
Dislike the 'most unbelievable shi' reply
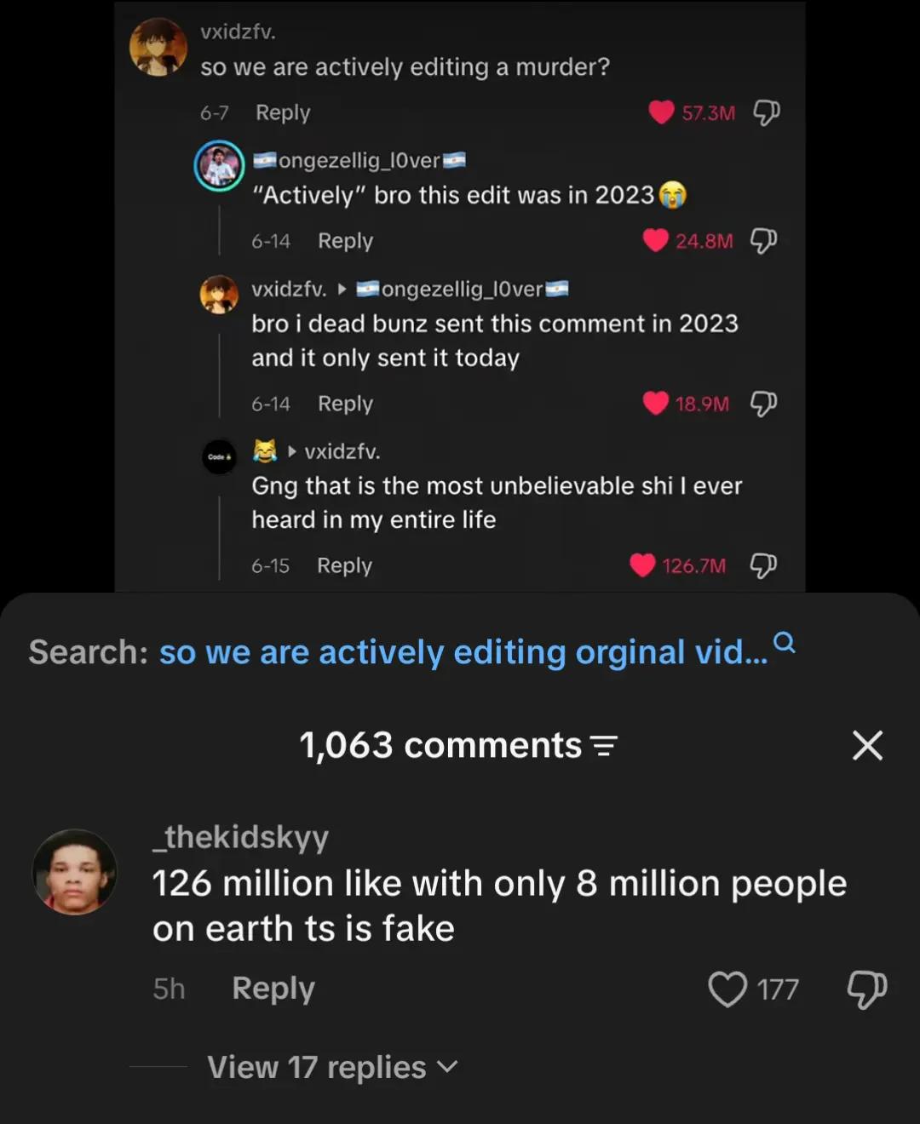pos(763,565)
